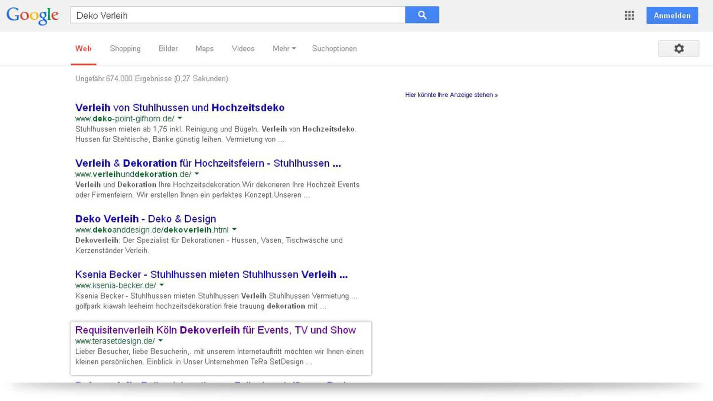Viewport: 713px width, 401px height.
Task: Click the www.deko-point-gifhorn.de/ URL text
Action: tap(125, 119)
